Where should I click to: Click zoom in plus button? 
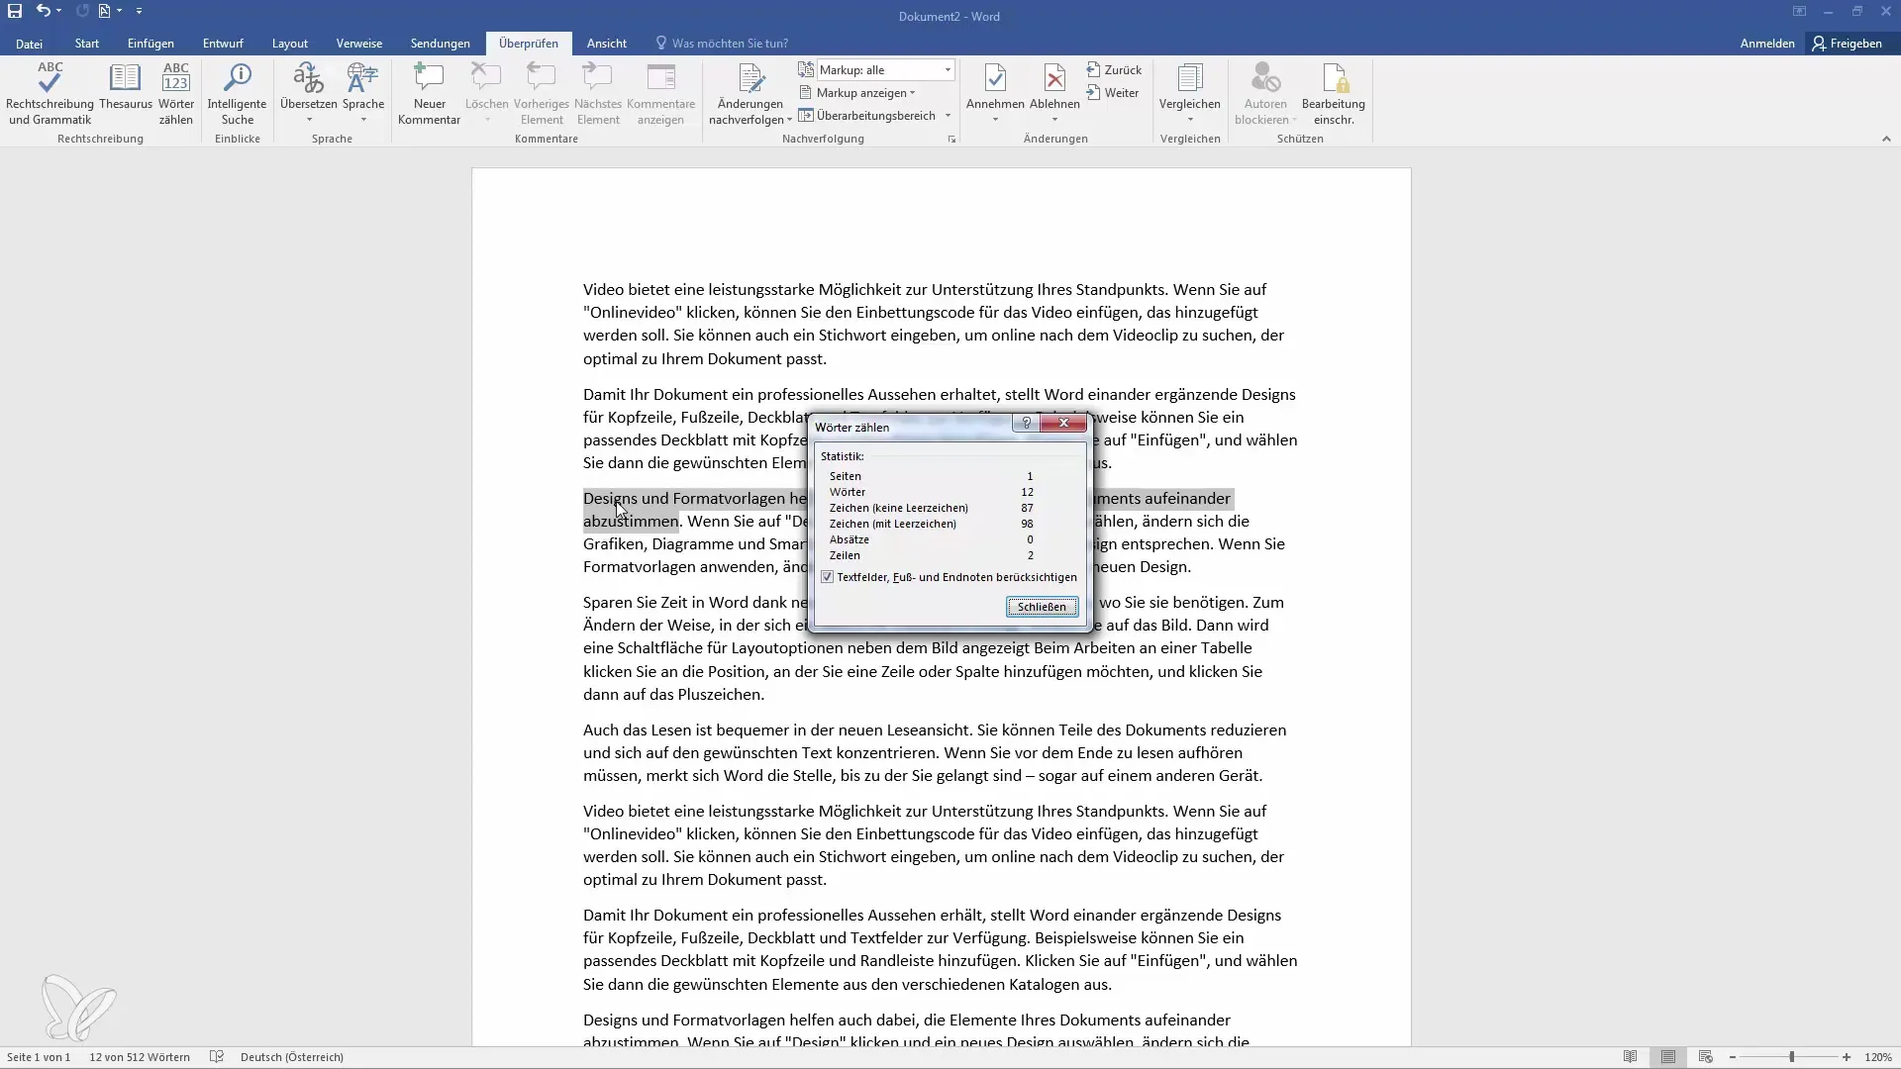[x=1847, y=1057]
